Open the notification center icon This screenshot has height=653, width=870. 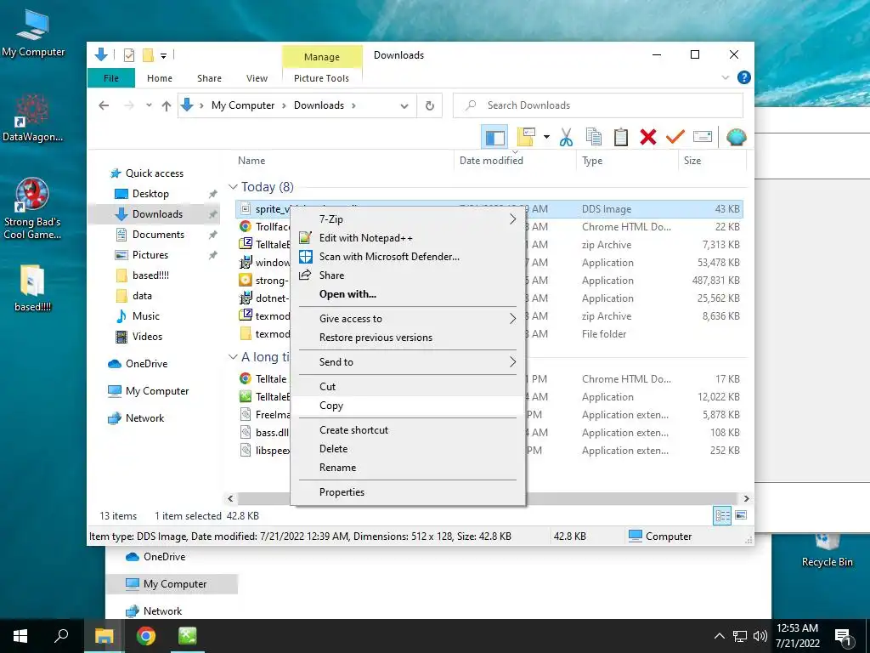pos(843,636)
